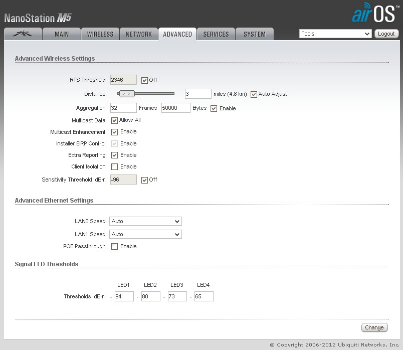Click the LED1 threshold field

tap(124, 296)
